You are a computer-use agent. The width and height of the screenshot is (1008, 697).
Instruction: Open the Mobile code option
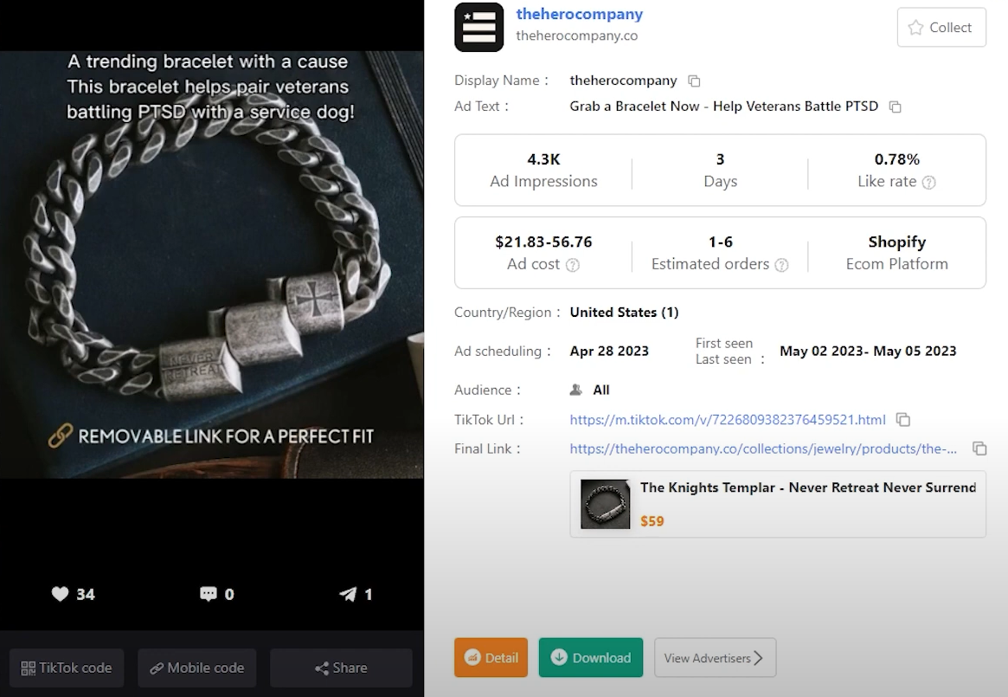click(196, 668)
